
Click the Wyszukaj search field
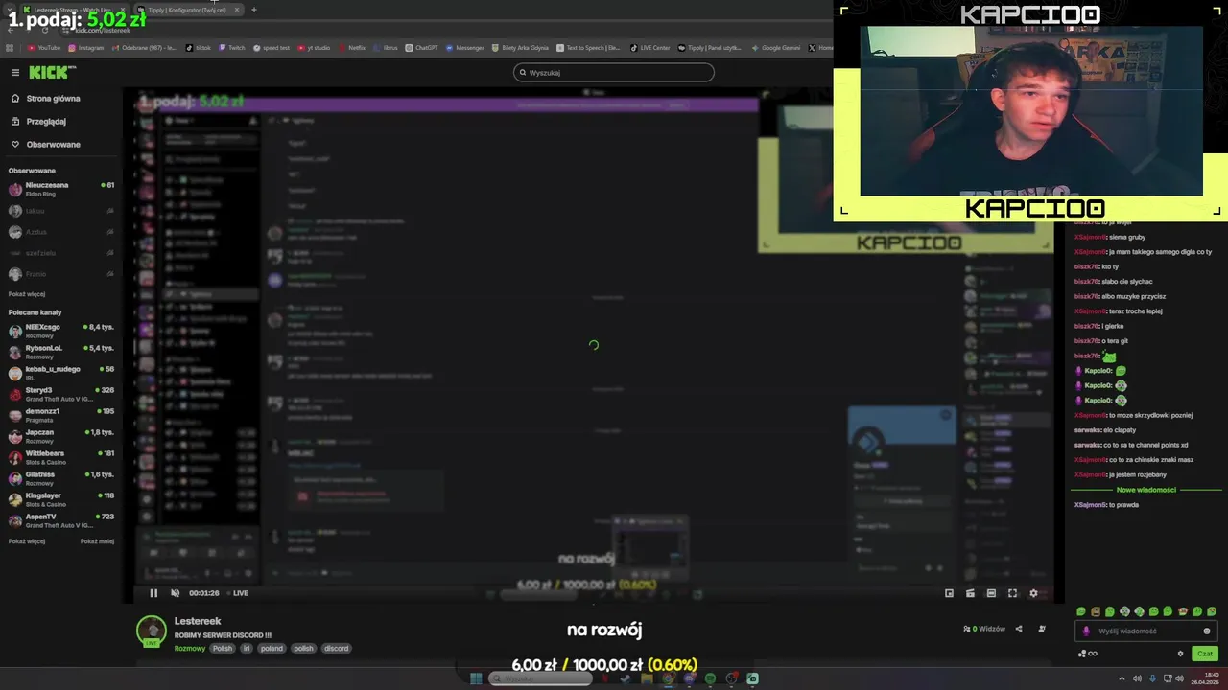(x=614, y=72)
